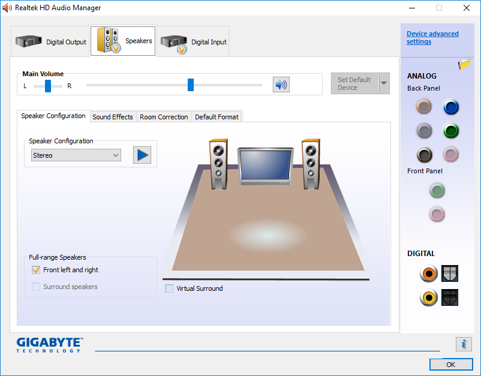Screen dimensions: 481x376
Task: Mute the main volume speaker icon
Action: (x=281, y=85)
